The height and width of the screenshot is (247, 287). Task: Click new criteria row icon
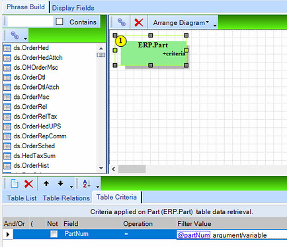pos(15,184)
